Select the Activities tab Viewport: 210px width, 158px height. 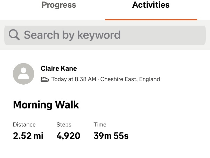coord(151,5)
